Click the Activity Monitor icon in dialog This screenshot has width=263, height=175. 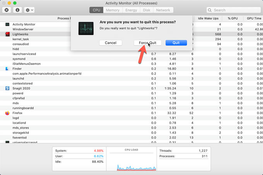86,29
